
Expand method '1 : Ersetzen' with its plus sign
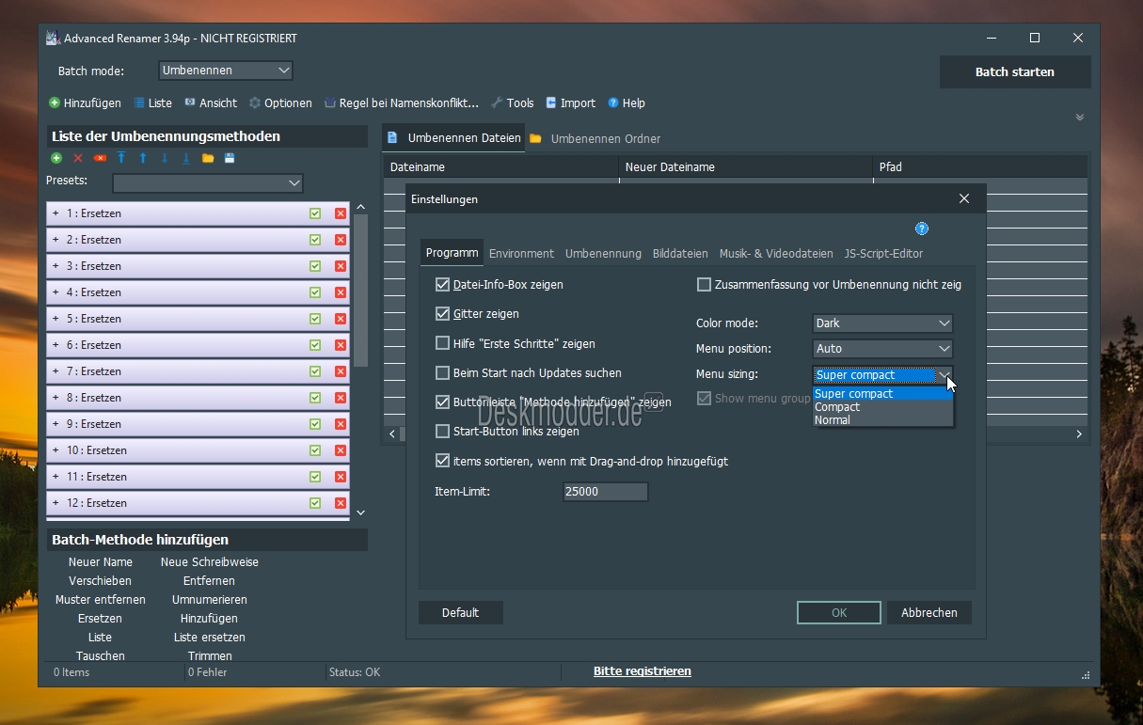pos(56,213)
